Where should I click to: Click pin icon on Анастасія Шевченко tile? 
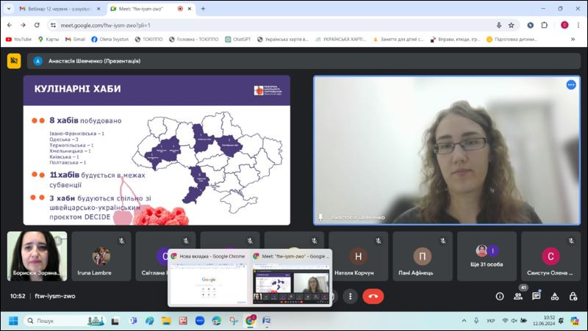click(320, 217)
